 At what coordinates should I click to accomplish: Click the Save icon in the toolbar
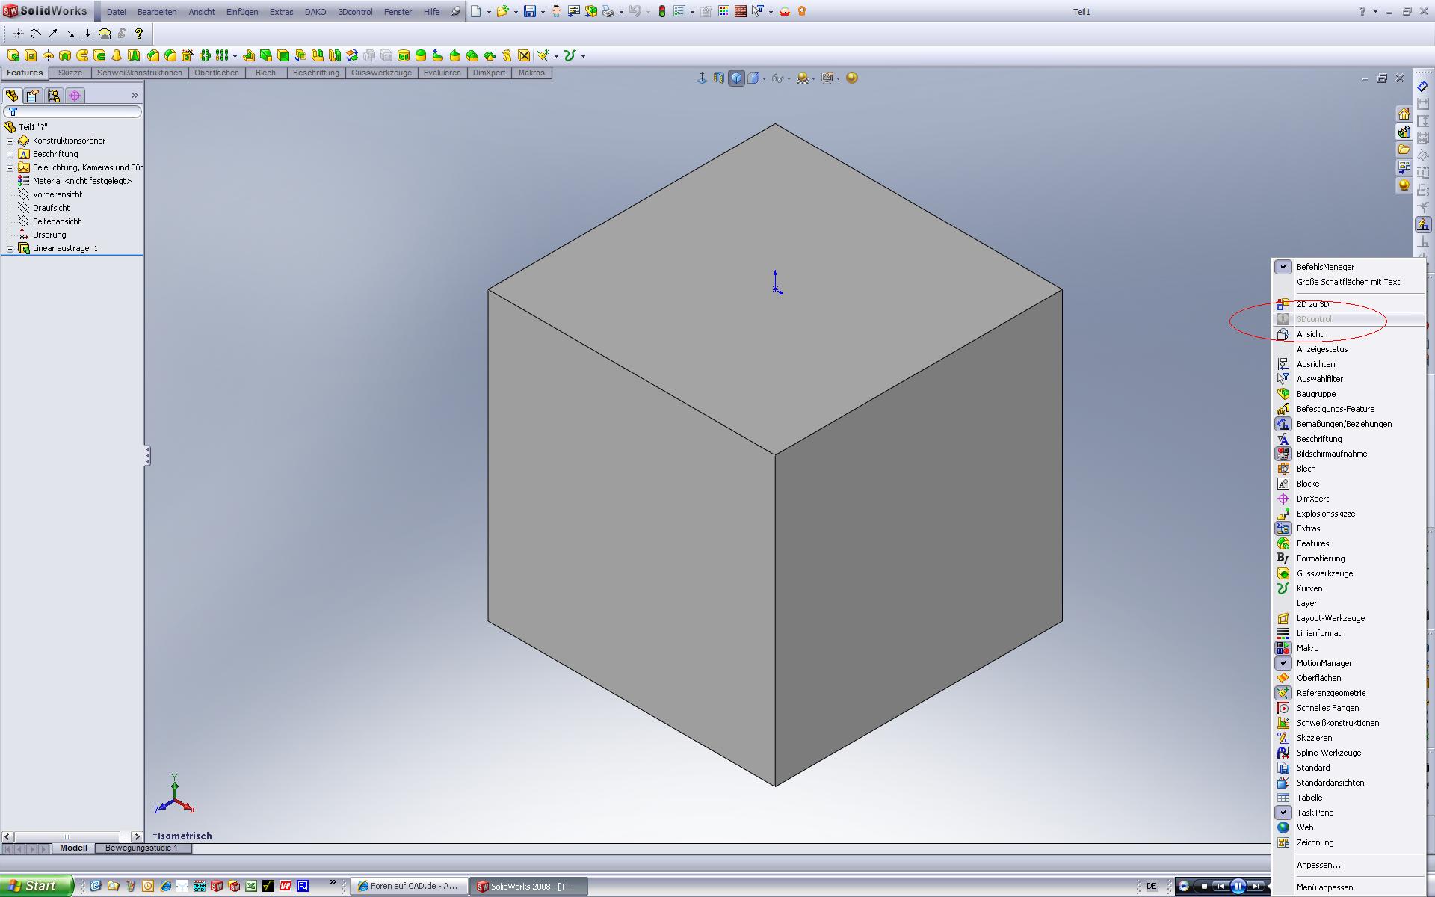529,11
